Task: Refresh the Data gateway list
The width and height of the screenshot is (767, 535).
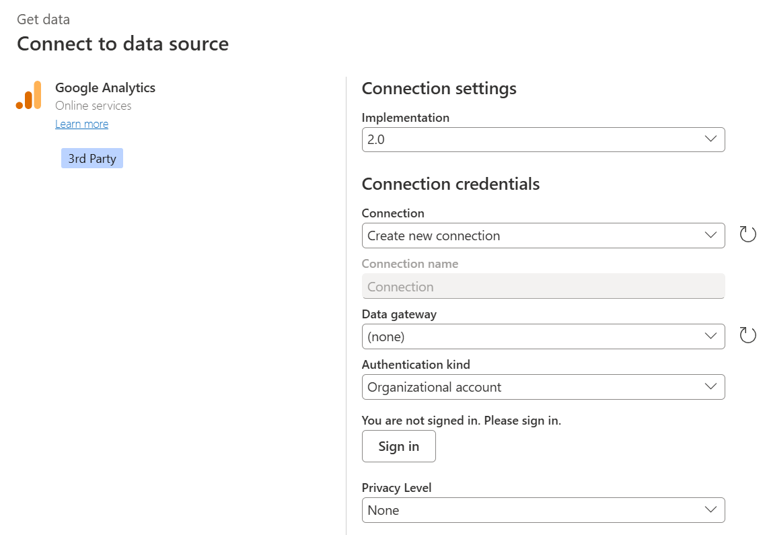Action: (747, 334)
